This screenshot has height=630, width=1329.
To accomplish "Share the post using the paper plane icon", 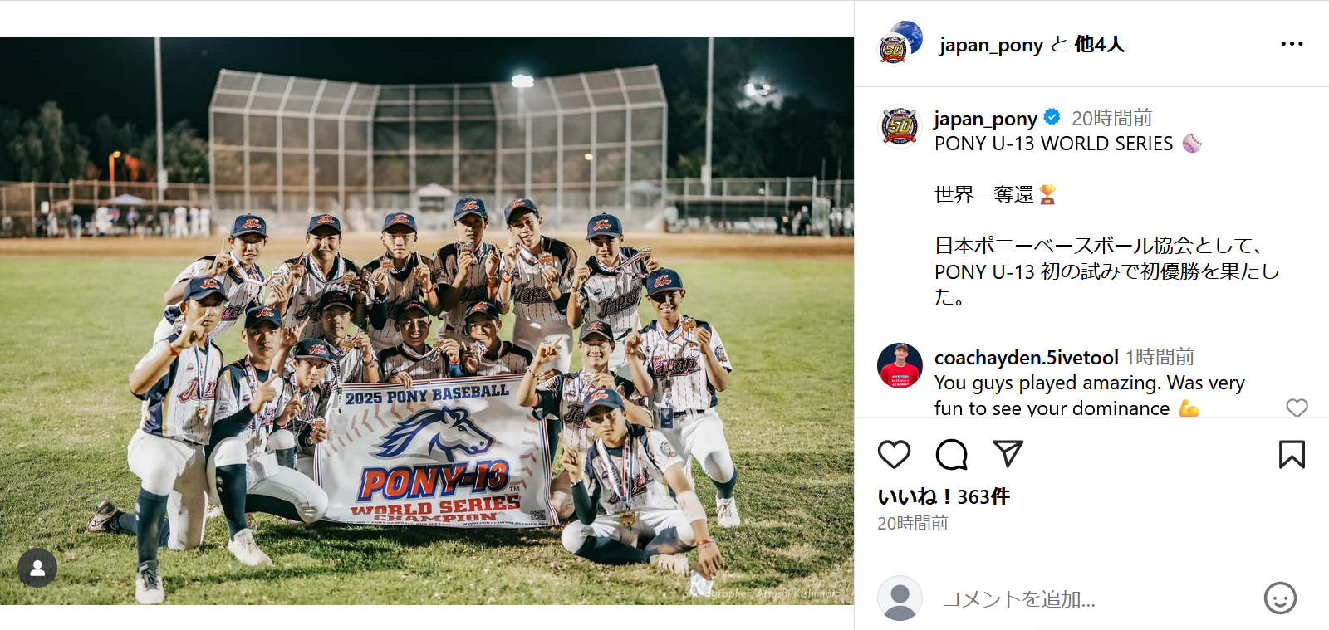I will 1008,453.
